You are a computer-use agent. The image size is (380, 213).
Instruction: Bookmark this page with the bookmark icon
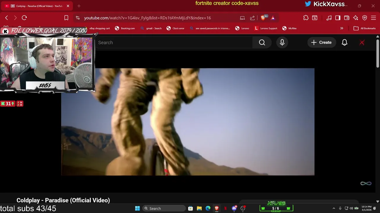coord(66,18)
